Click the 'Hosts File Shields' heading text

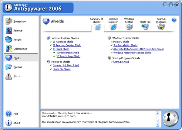pyautogui.click(x=61, y=62)
